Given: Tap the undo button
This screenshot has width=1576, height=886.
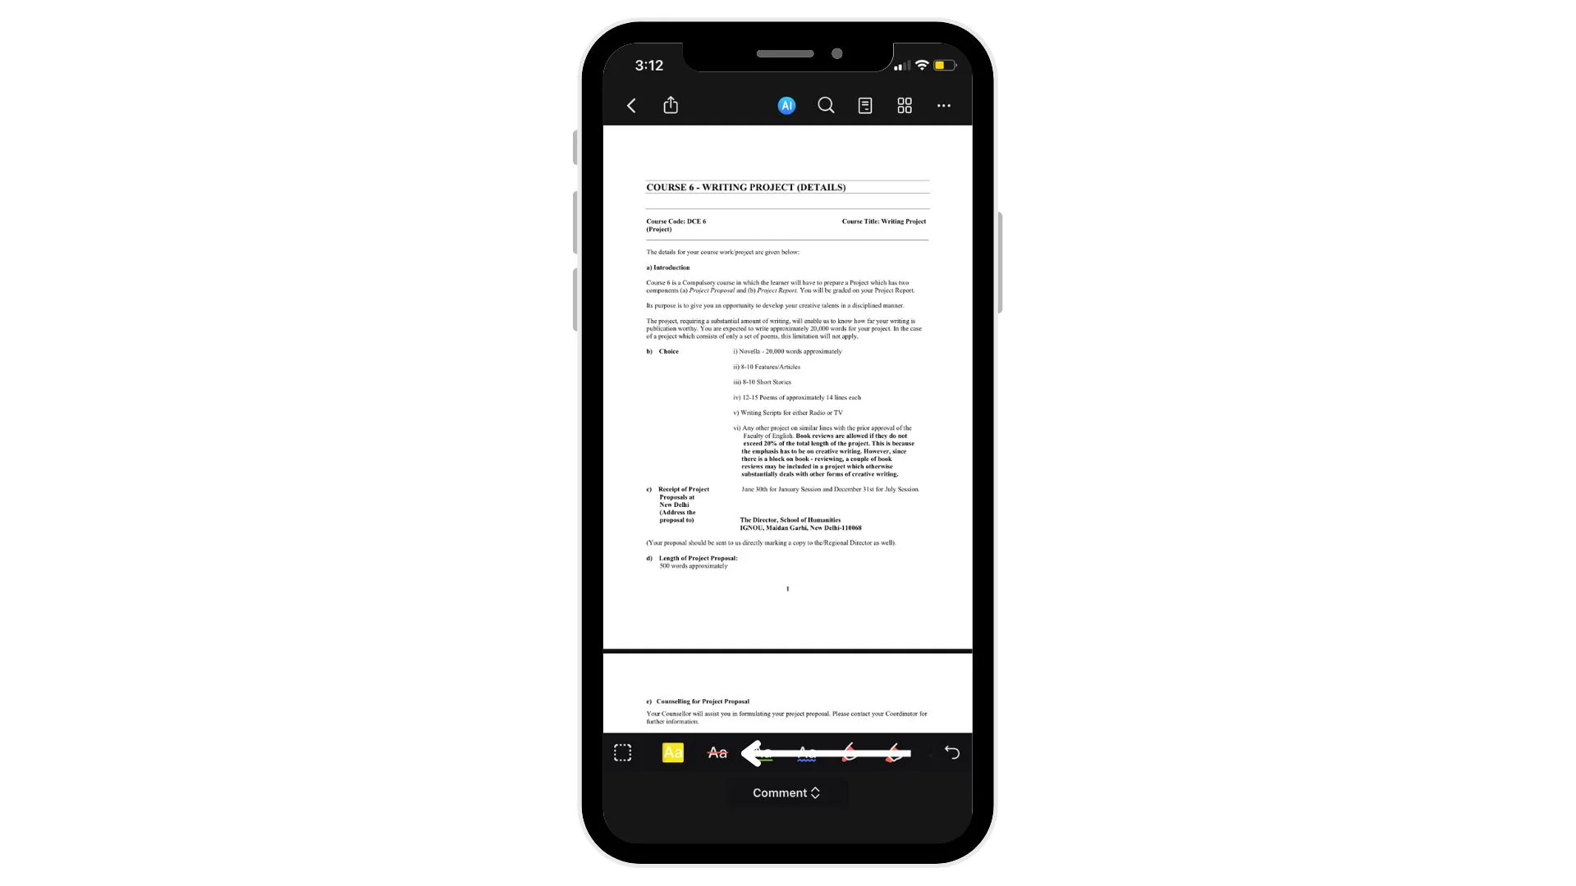Looking at the screenshot, I should (951, 753).
